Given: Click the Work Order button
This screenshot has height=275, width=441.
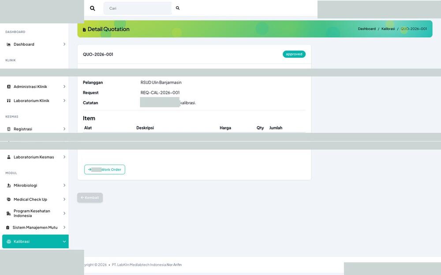Looking at the screenshot, I should pos(105,169).
